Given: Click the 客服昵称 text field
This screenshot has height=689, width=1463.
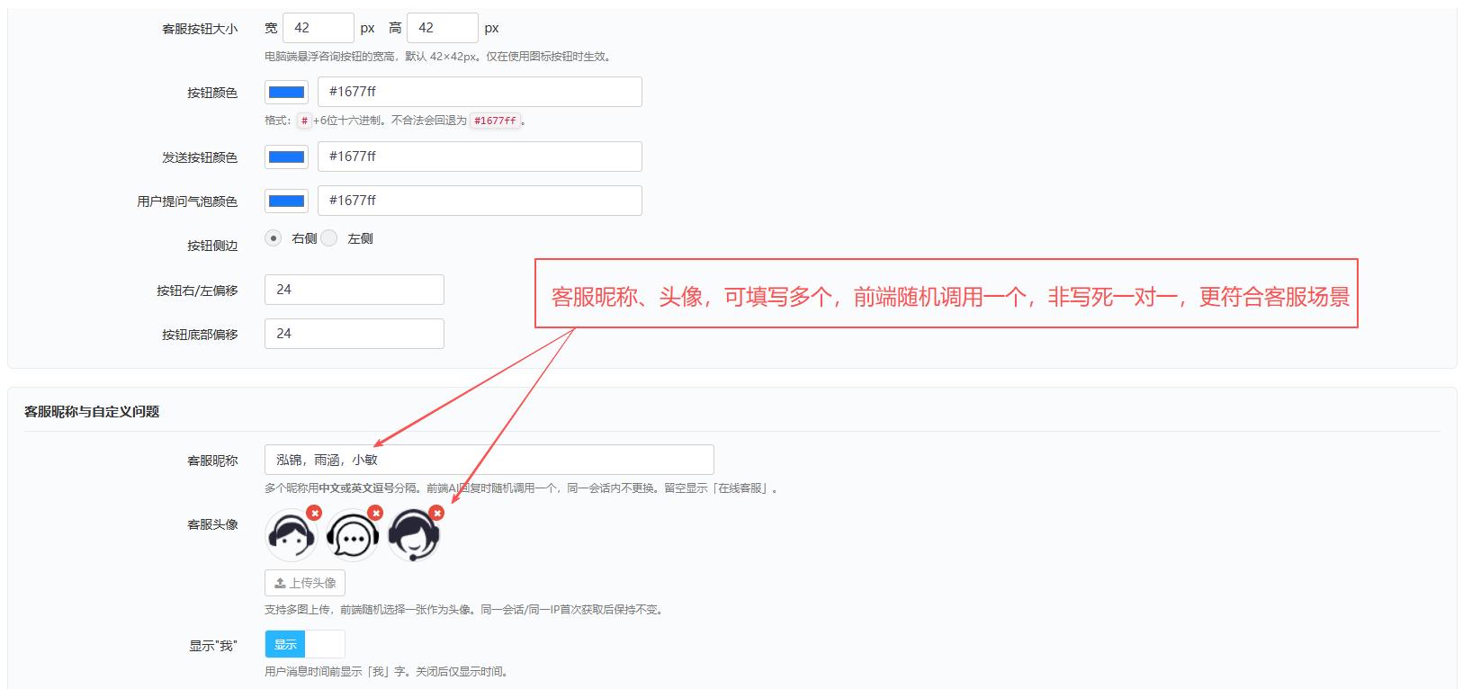Looking at the screenshot, I should click(489, 460).
